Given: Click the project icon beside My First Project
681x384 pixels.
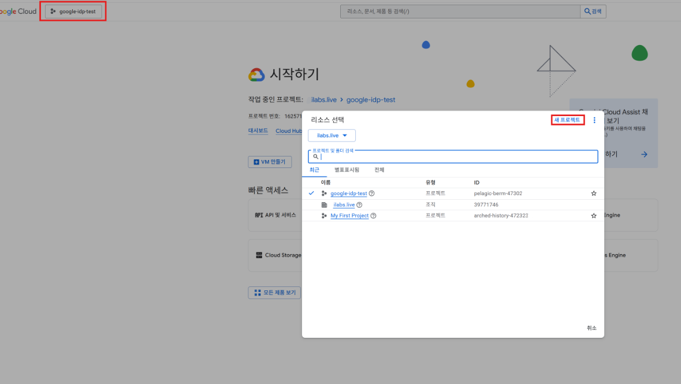Looking at the screenshot, I should (x=324, y=215).
